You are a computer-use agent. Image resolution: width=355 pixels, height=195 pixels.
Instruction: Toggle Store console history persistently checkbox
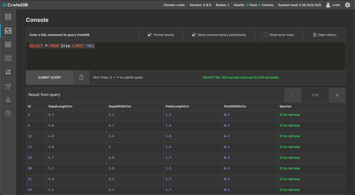pyautogui.click(x=194, y=35)
